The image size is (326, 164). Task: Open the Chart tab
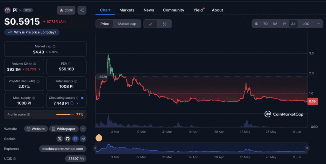point(105,10)
